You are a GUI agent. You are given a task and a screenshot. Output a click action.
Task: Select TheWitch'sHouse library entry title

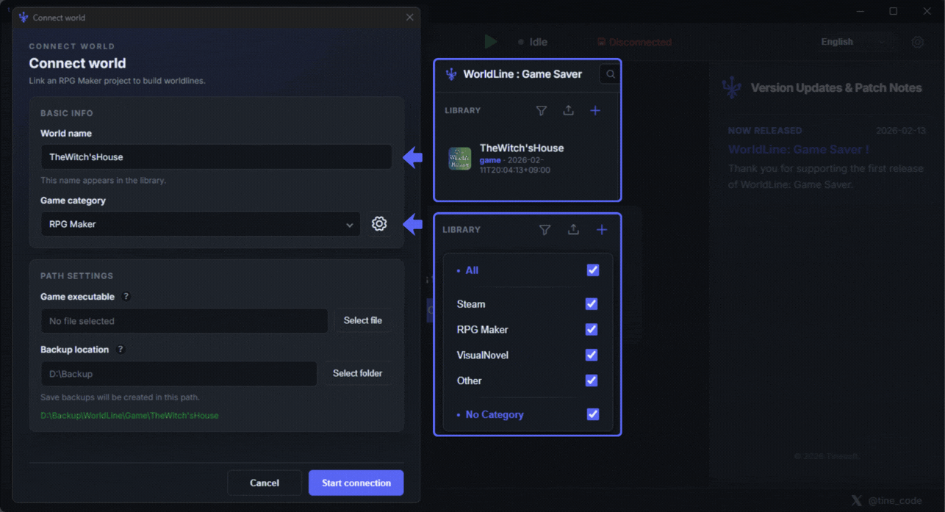pyautogui.click(x=522, y=148)
